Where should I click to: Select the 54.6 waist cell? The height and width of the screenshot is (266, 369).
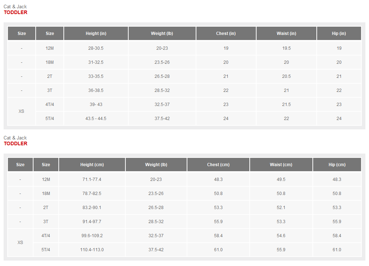click(x=281, y=236)
